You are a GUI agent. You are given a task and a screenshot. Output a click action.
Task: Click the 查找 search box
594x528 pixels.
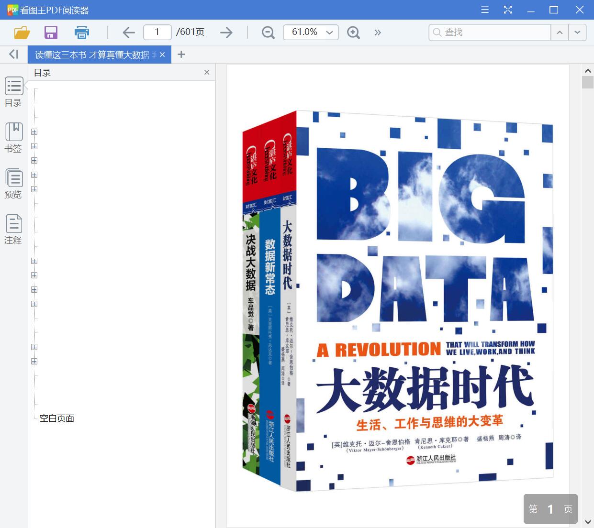point(490,32)
